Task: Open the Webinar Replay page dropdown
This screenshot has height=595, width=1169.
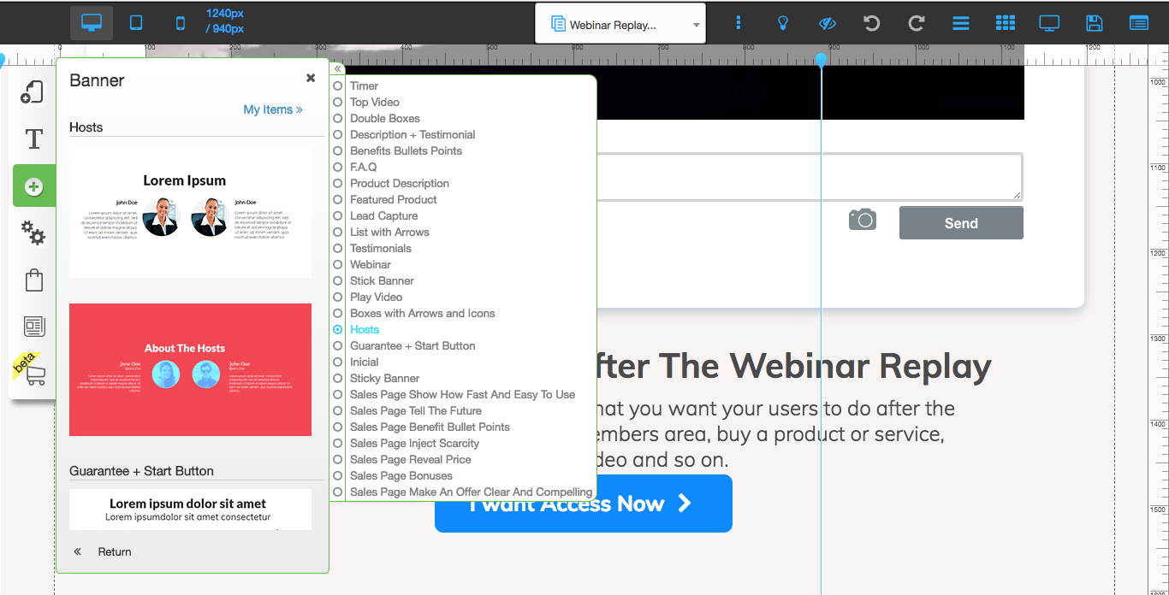Action: pos(620,25)
